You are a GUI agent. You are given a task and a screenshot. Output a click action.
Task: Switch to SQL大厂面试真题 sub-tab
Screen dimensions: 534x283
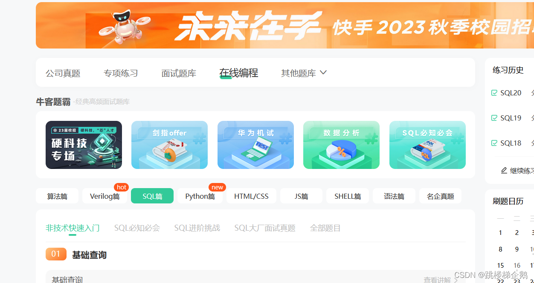pyautogui.click(x=265, y=228)
